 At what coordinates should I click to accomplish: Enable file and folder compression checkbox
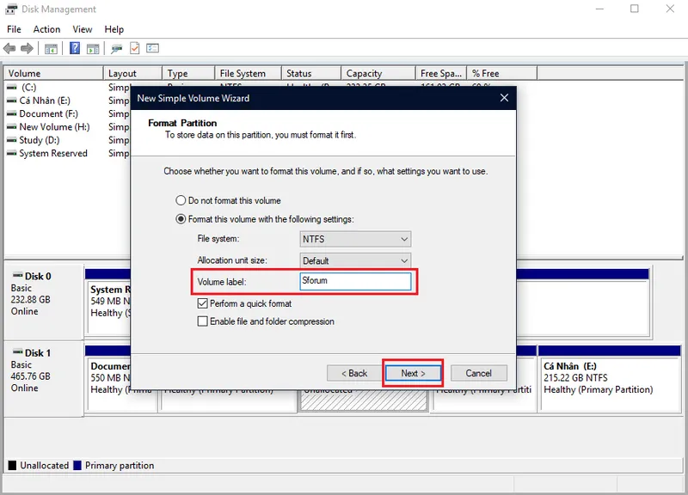click(203, 321)
